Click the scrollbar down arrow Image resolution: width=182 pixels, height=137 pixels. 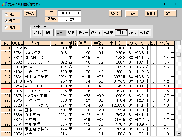click(179, 134)
